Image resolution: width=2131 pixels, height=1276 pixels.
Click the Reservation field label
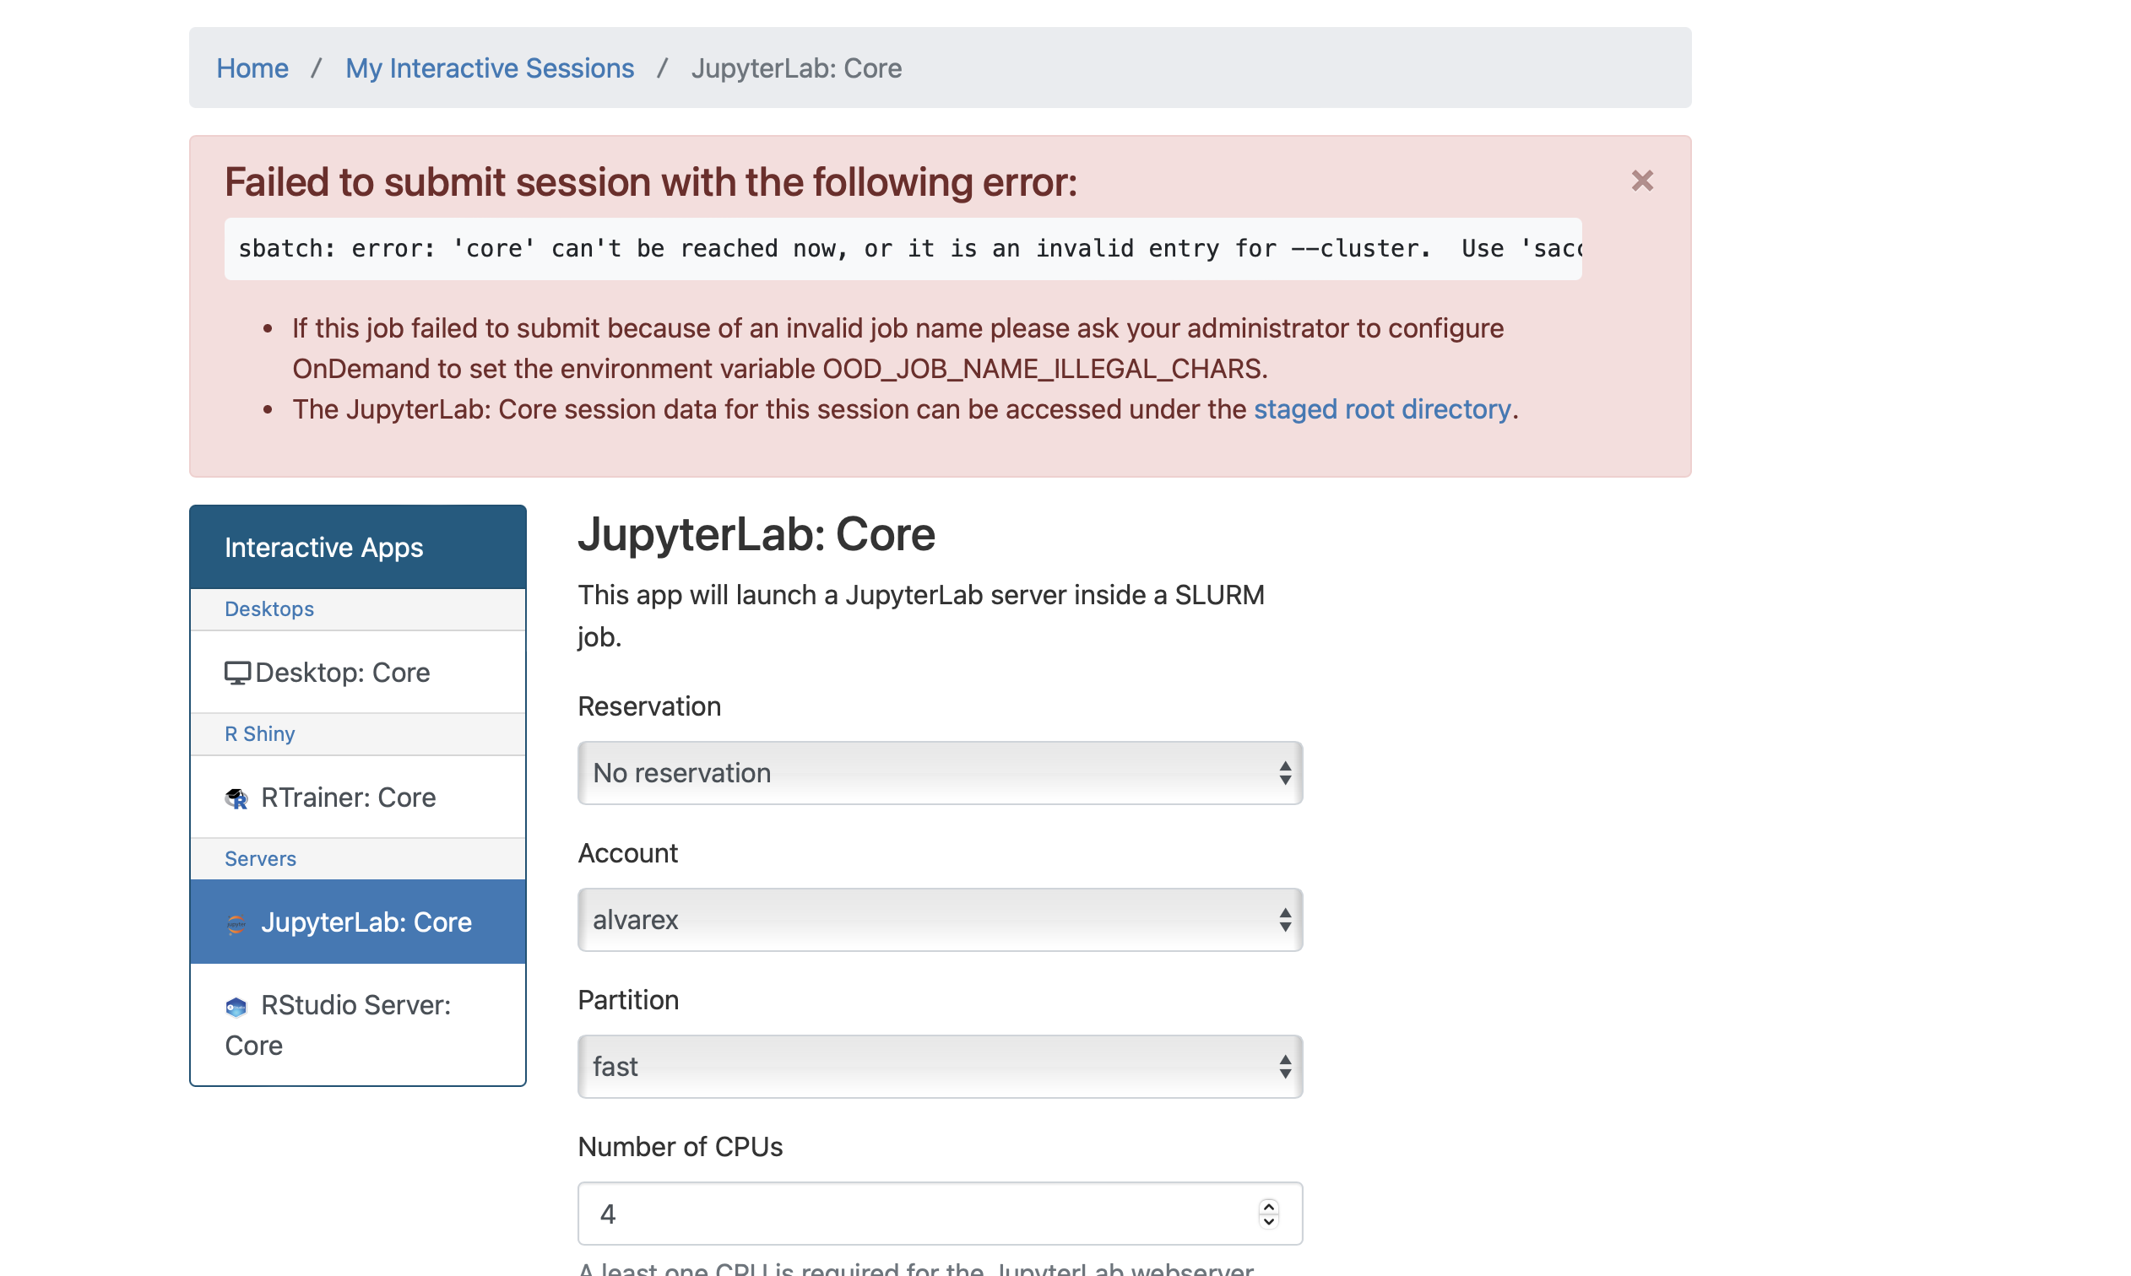click(x=649, y=706)
